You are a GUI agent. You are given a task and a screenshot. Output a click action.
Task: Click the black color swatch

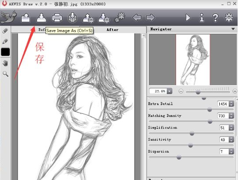[x=5, y=52]
